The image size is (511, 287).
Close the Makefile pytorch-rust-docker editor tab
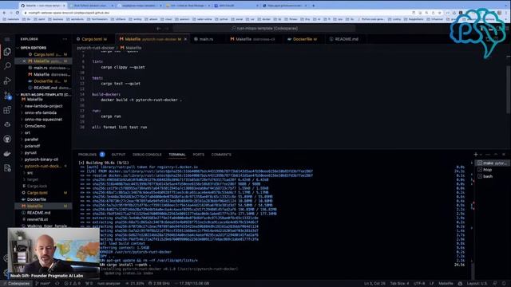[185, 39]
